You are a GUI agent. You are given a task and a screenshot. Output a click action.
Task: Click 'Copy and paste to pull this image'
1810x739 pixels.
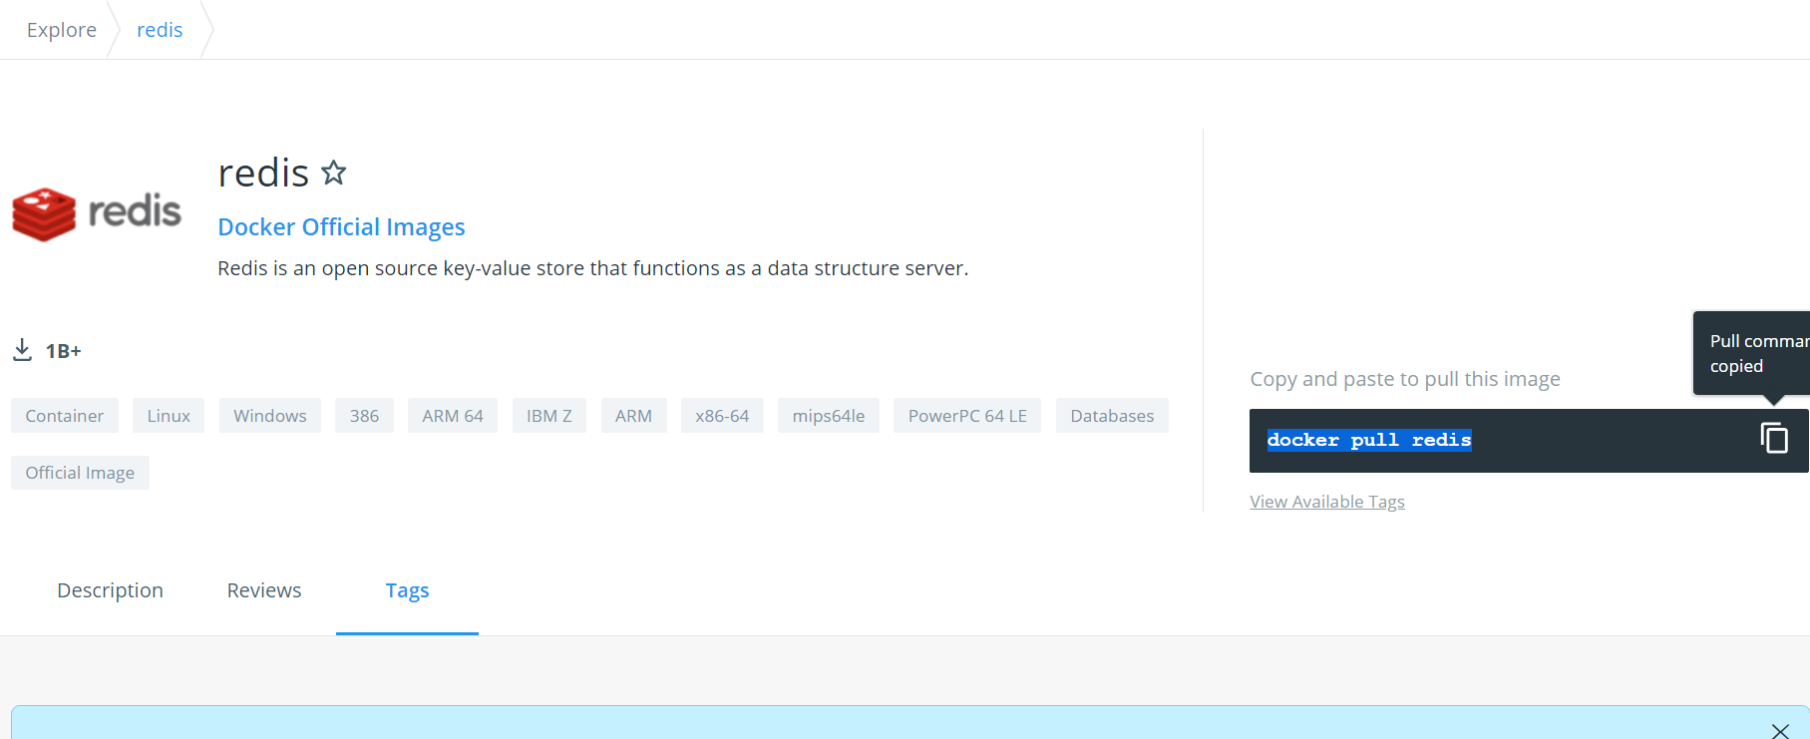[1405, 379]
